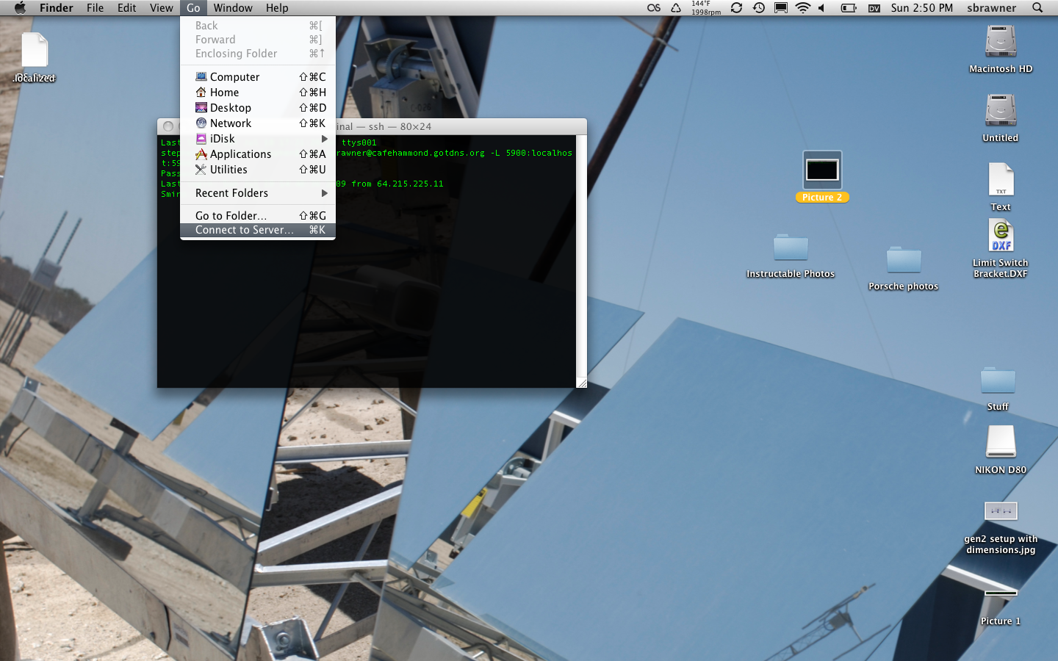Open the Window menu
Image resolution: width=1058 pixels, height=661 pixels.
233,8
